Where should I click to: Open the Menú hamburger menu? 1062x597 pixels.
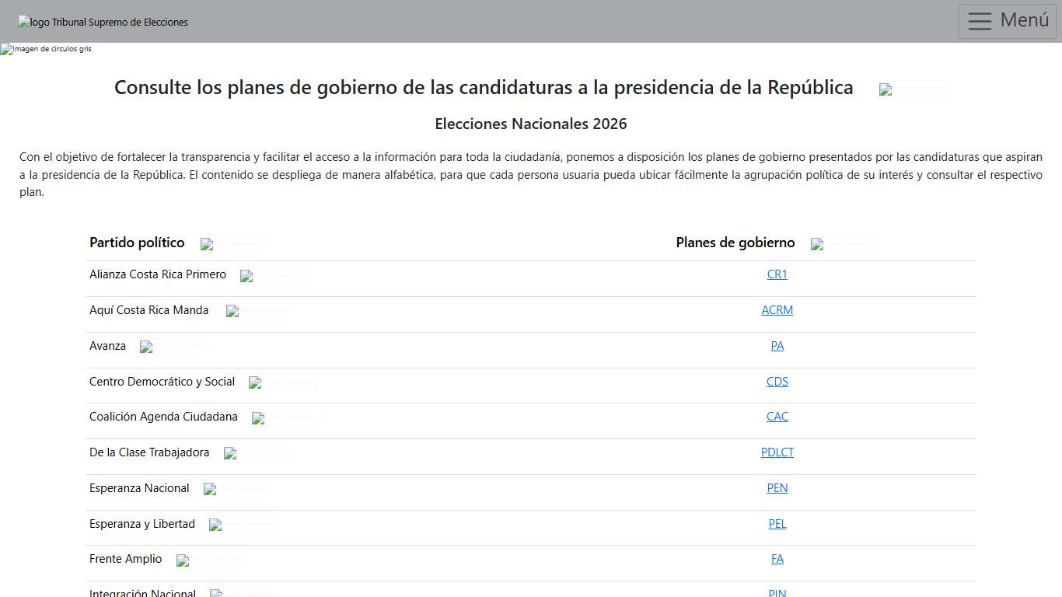click(1007, 21)
